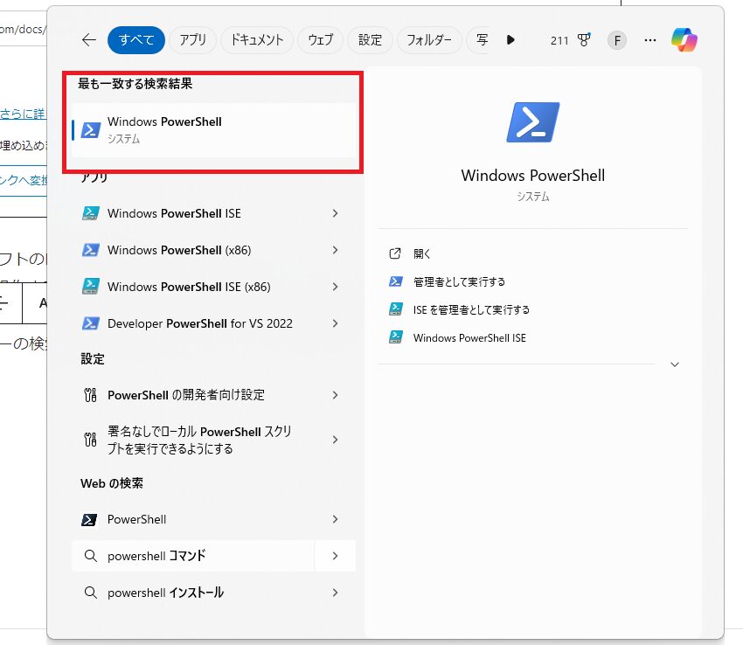Switch to the ウェブ filter tab

[320, 40]
